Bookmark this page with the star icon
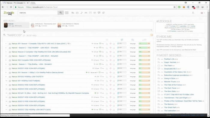The width and height of the screenshot is (210, 118). click(175, 7)
